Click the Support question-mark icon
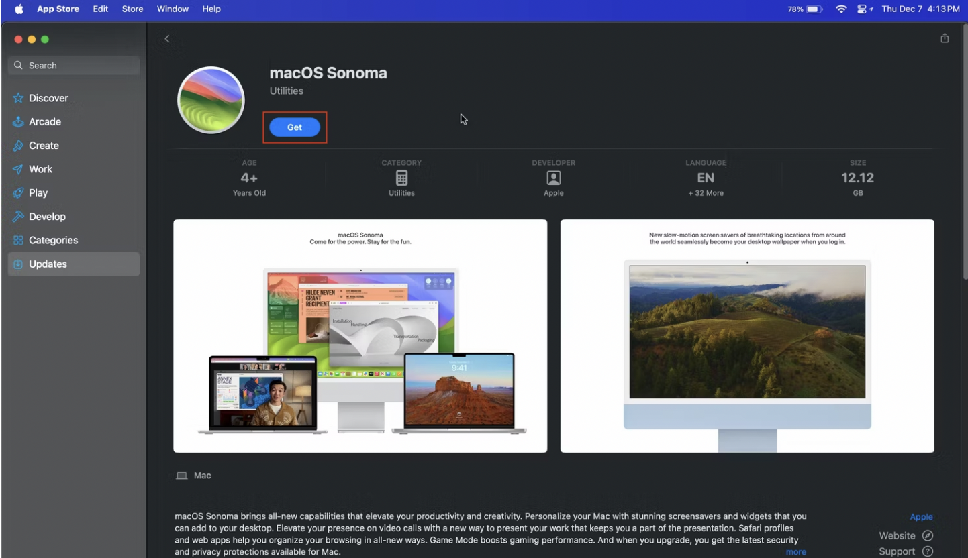Screen dimensions: 968x558 (928, 551)
